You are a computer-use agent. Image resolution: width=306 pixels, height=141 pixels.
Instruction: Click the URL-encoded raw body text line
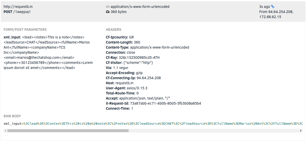point(153,123)
